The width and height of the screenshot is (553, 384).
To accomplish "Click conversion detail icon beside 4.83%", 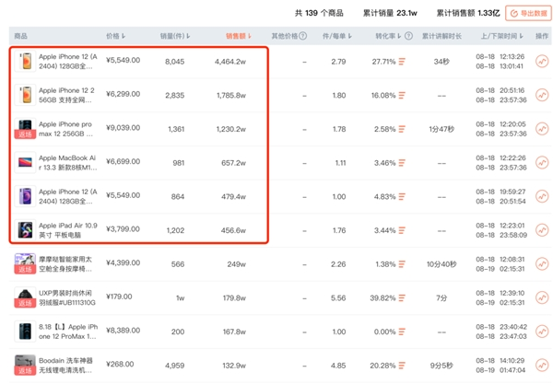I will (x=402, y=197).
